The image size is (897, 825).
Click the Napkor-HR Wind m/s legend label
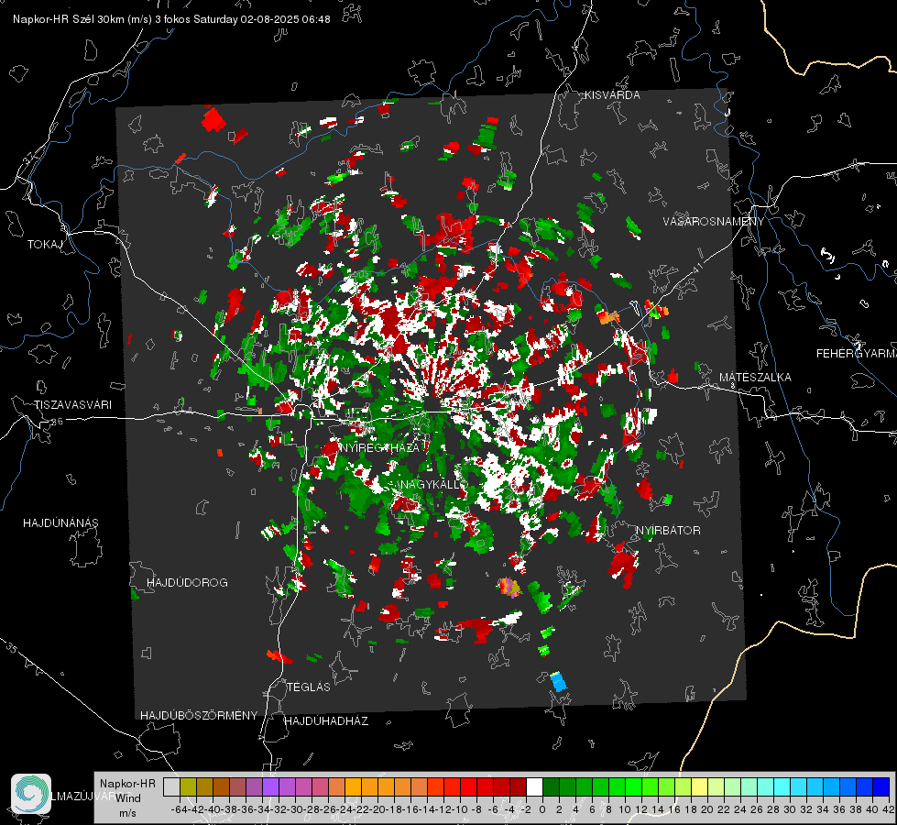tap(127, 797)
